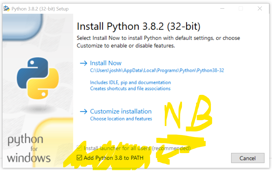Click 'Includes IDLE, pip and documentation' text
This screenshot has height=174, width=272.
(131, 82)
